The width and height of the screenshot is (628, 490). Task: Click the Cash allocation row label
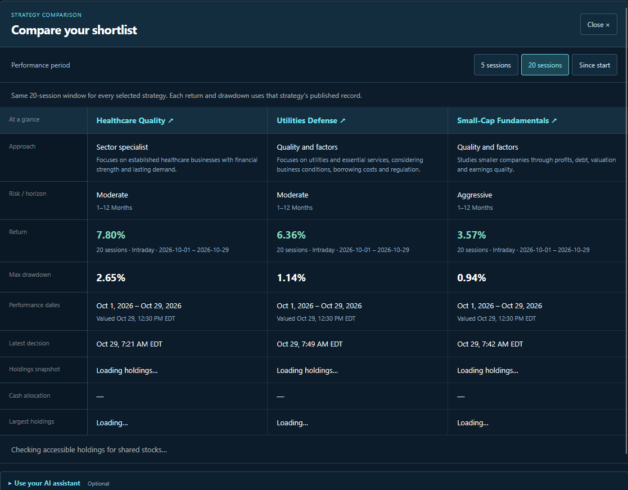[x=30, y=395]
